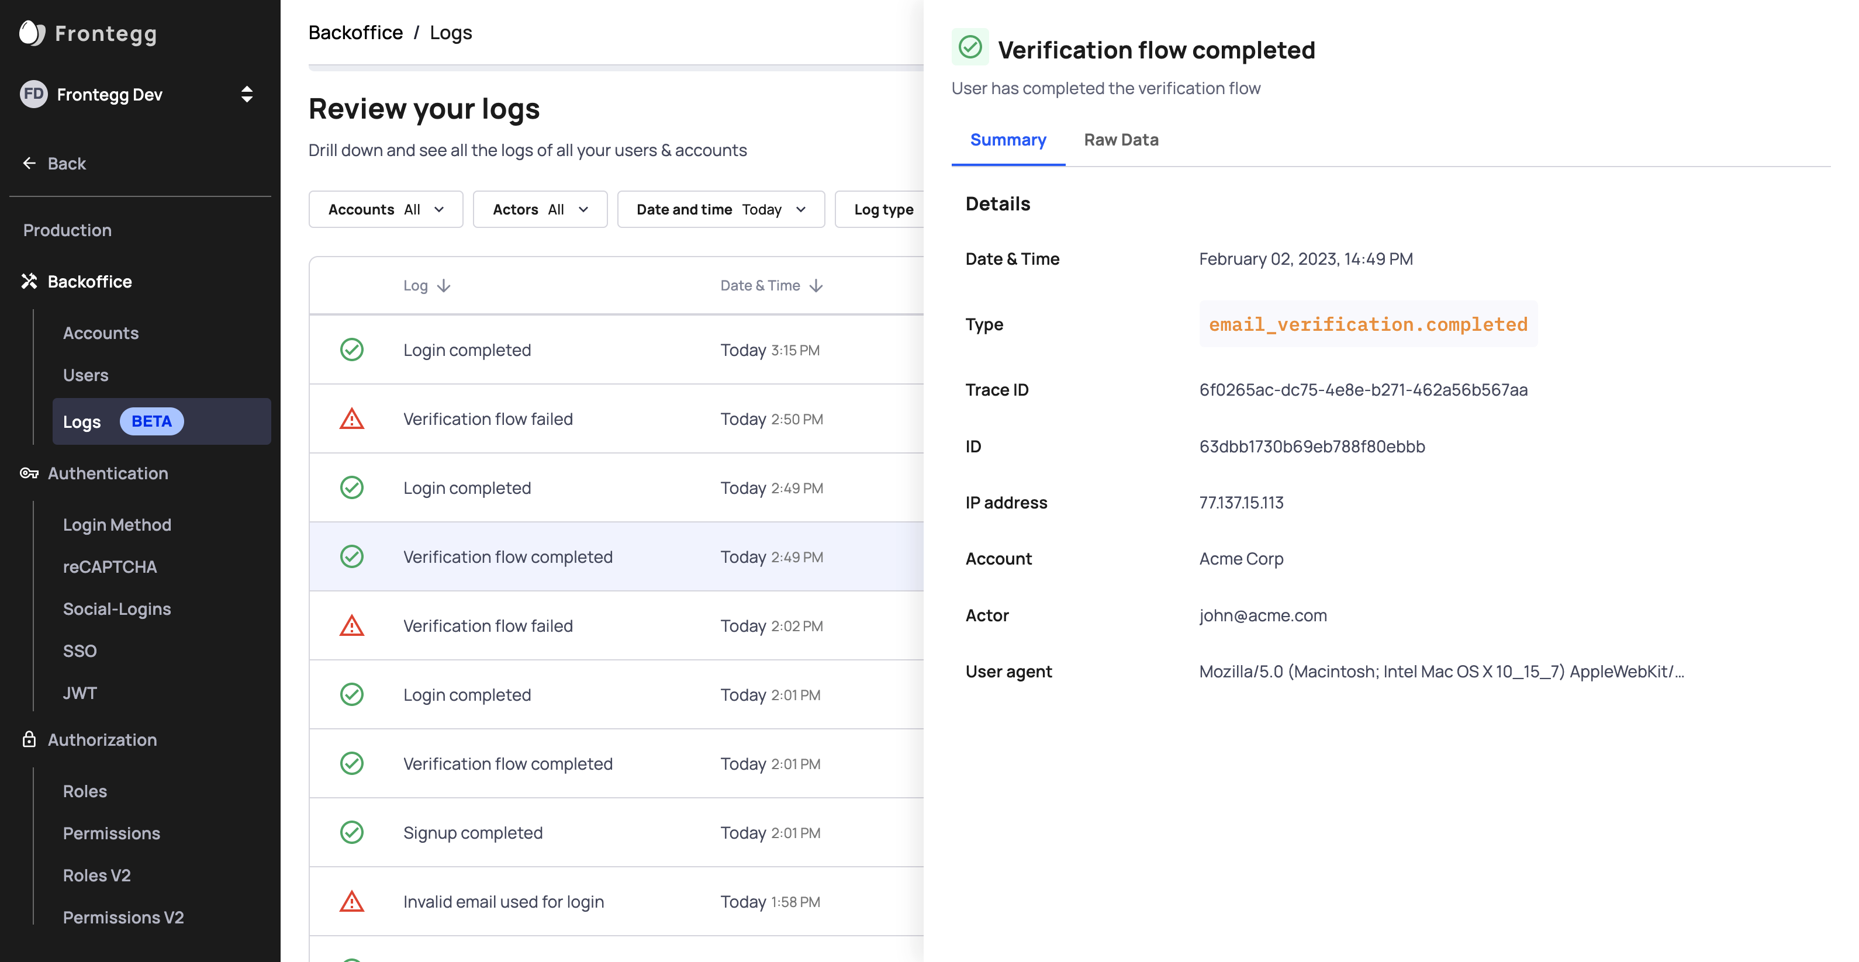This screenshot has height=962, width=1859.
Task: Click the Authentication key icon
Action: click(x=29, y=473)
